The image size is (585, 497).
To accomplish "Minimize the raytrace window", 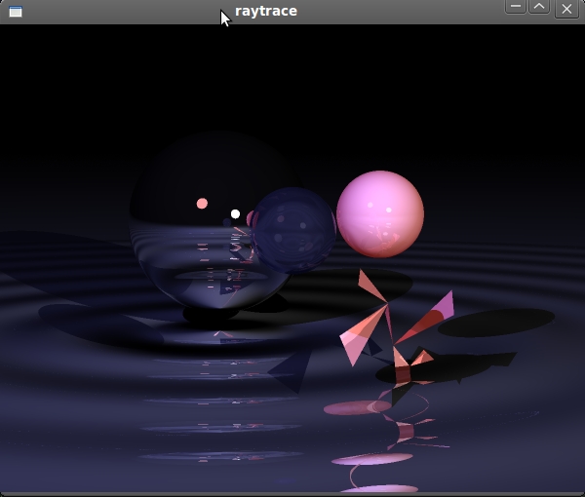I will (x=516, y=8).
